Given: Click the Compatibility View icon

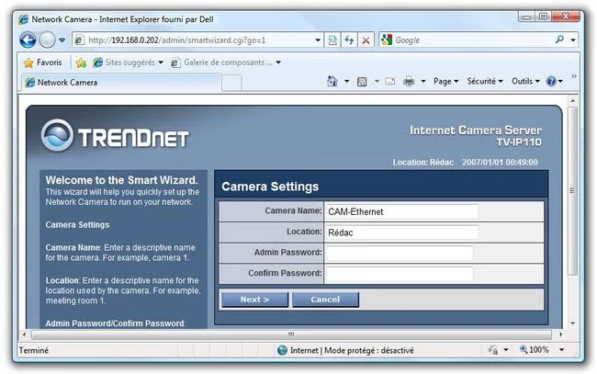Looking at the screenshot, I should pos(332,40).
